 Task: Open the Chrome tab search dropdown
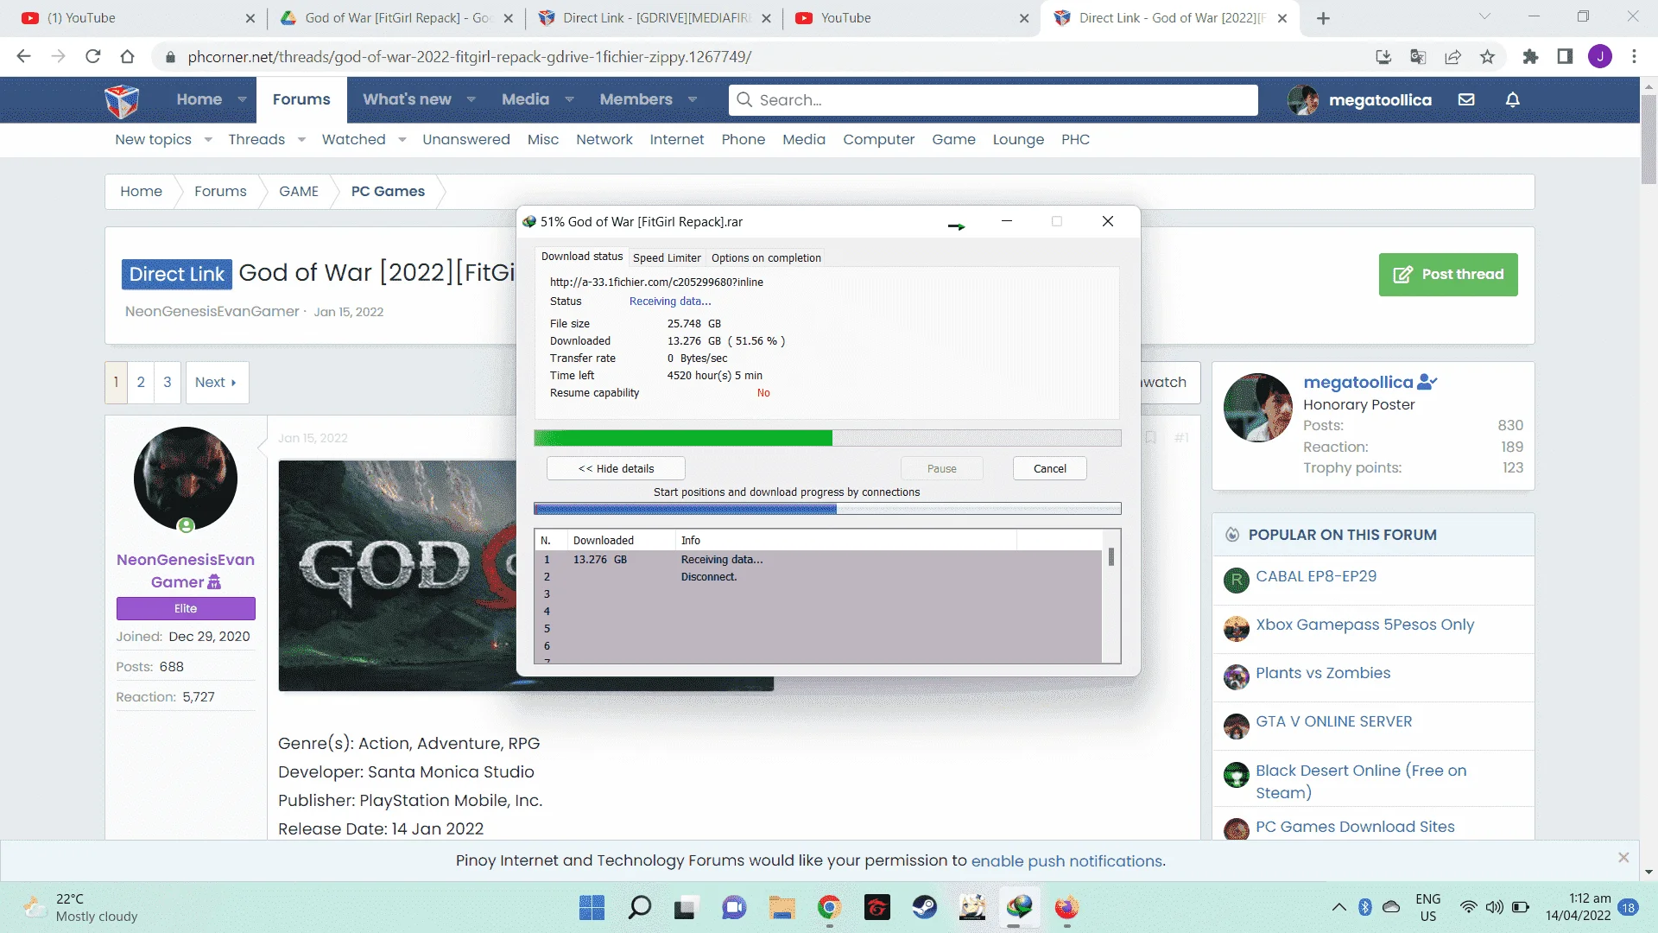(x=1484, y=17)
